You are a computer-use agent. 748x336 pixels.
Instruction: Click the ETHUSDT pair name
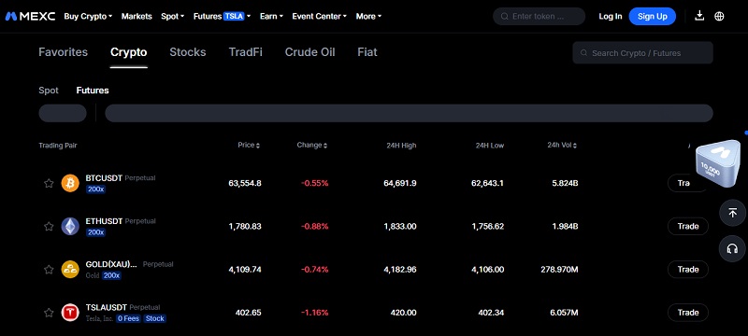coord(104,221)
